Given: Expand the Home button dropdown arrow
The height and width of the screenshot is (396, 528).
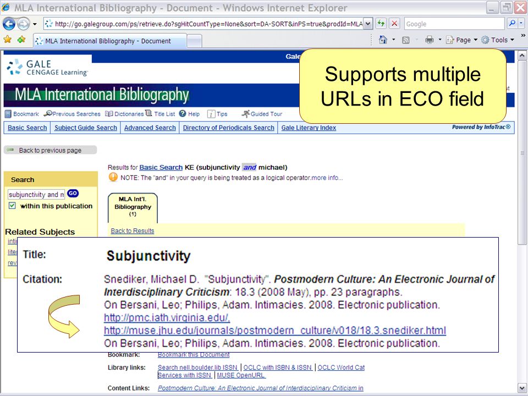Looking at the screenshot, I should click(394, 40).
